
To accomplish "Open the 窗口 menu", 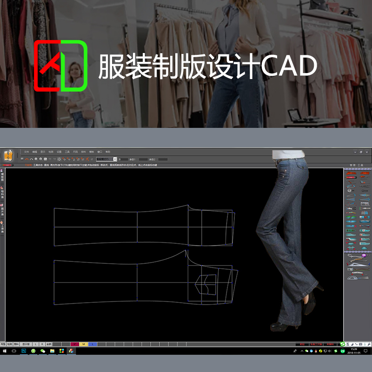I will [x=100, y=152].
